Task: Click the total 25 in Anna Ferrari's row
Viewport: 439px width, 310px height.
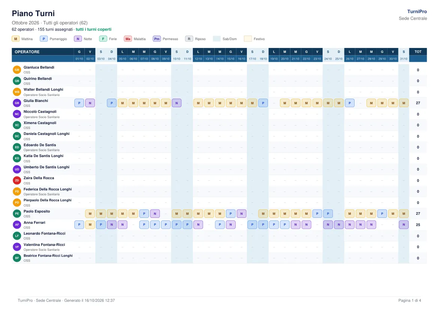Action: pos(418,225)
